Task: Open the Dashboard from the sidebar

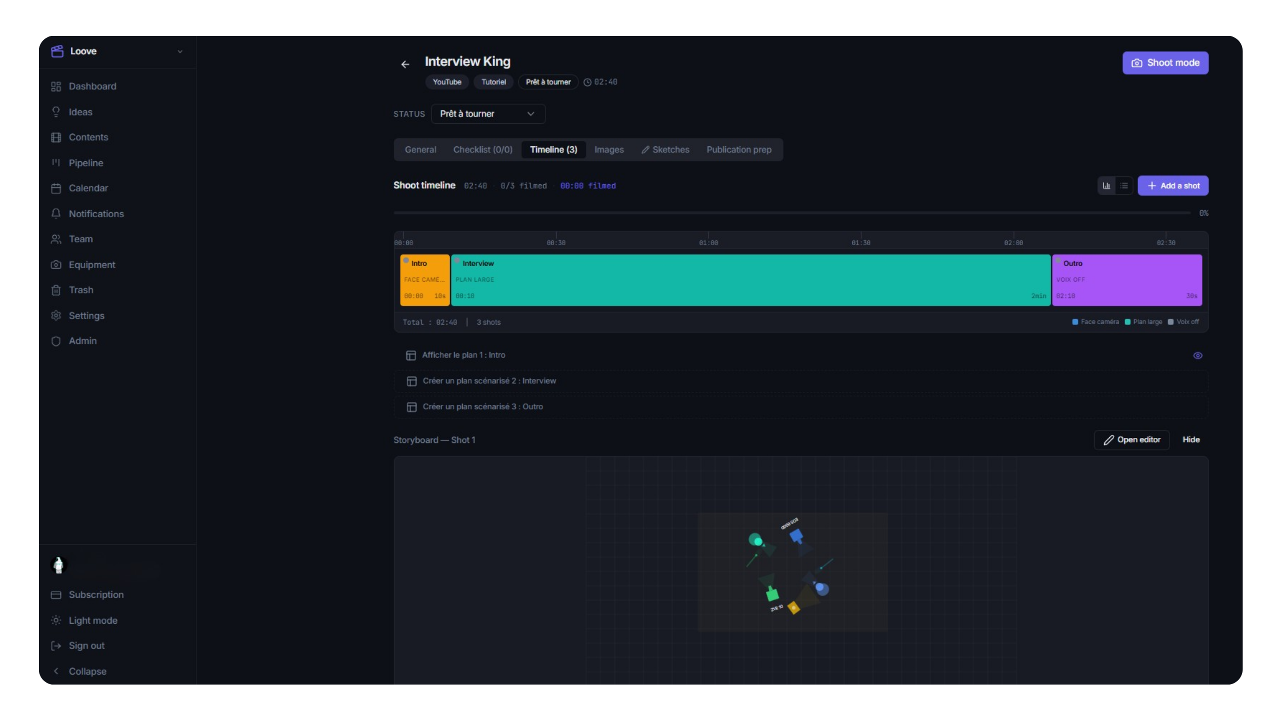Action: 92,86
